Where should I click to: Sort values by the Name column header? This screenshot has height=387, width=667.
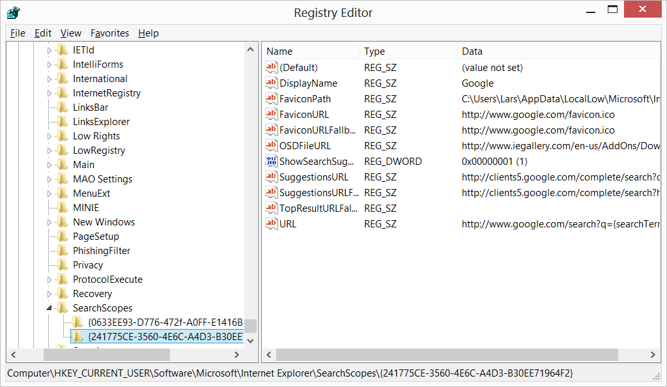click(x=311, y=51)
